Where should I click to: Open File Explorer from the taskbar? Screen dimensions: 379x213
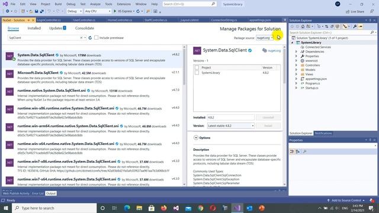click(x=139, y=208)
